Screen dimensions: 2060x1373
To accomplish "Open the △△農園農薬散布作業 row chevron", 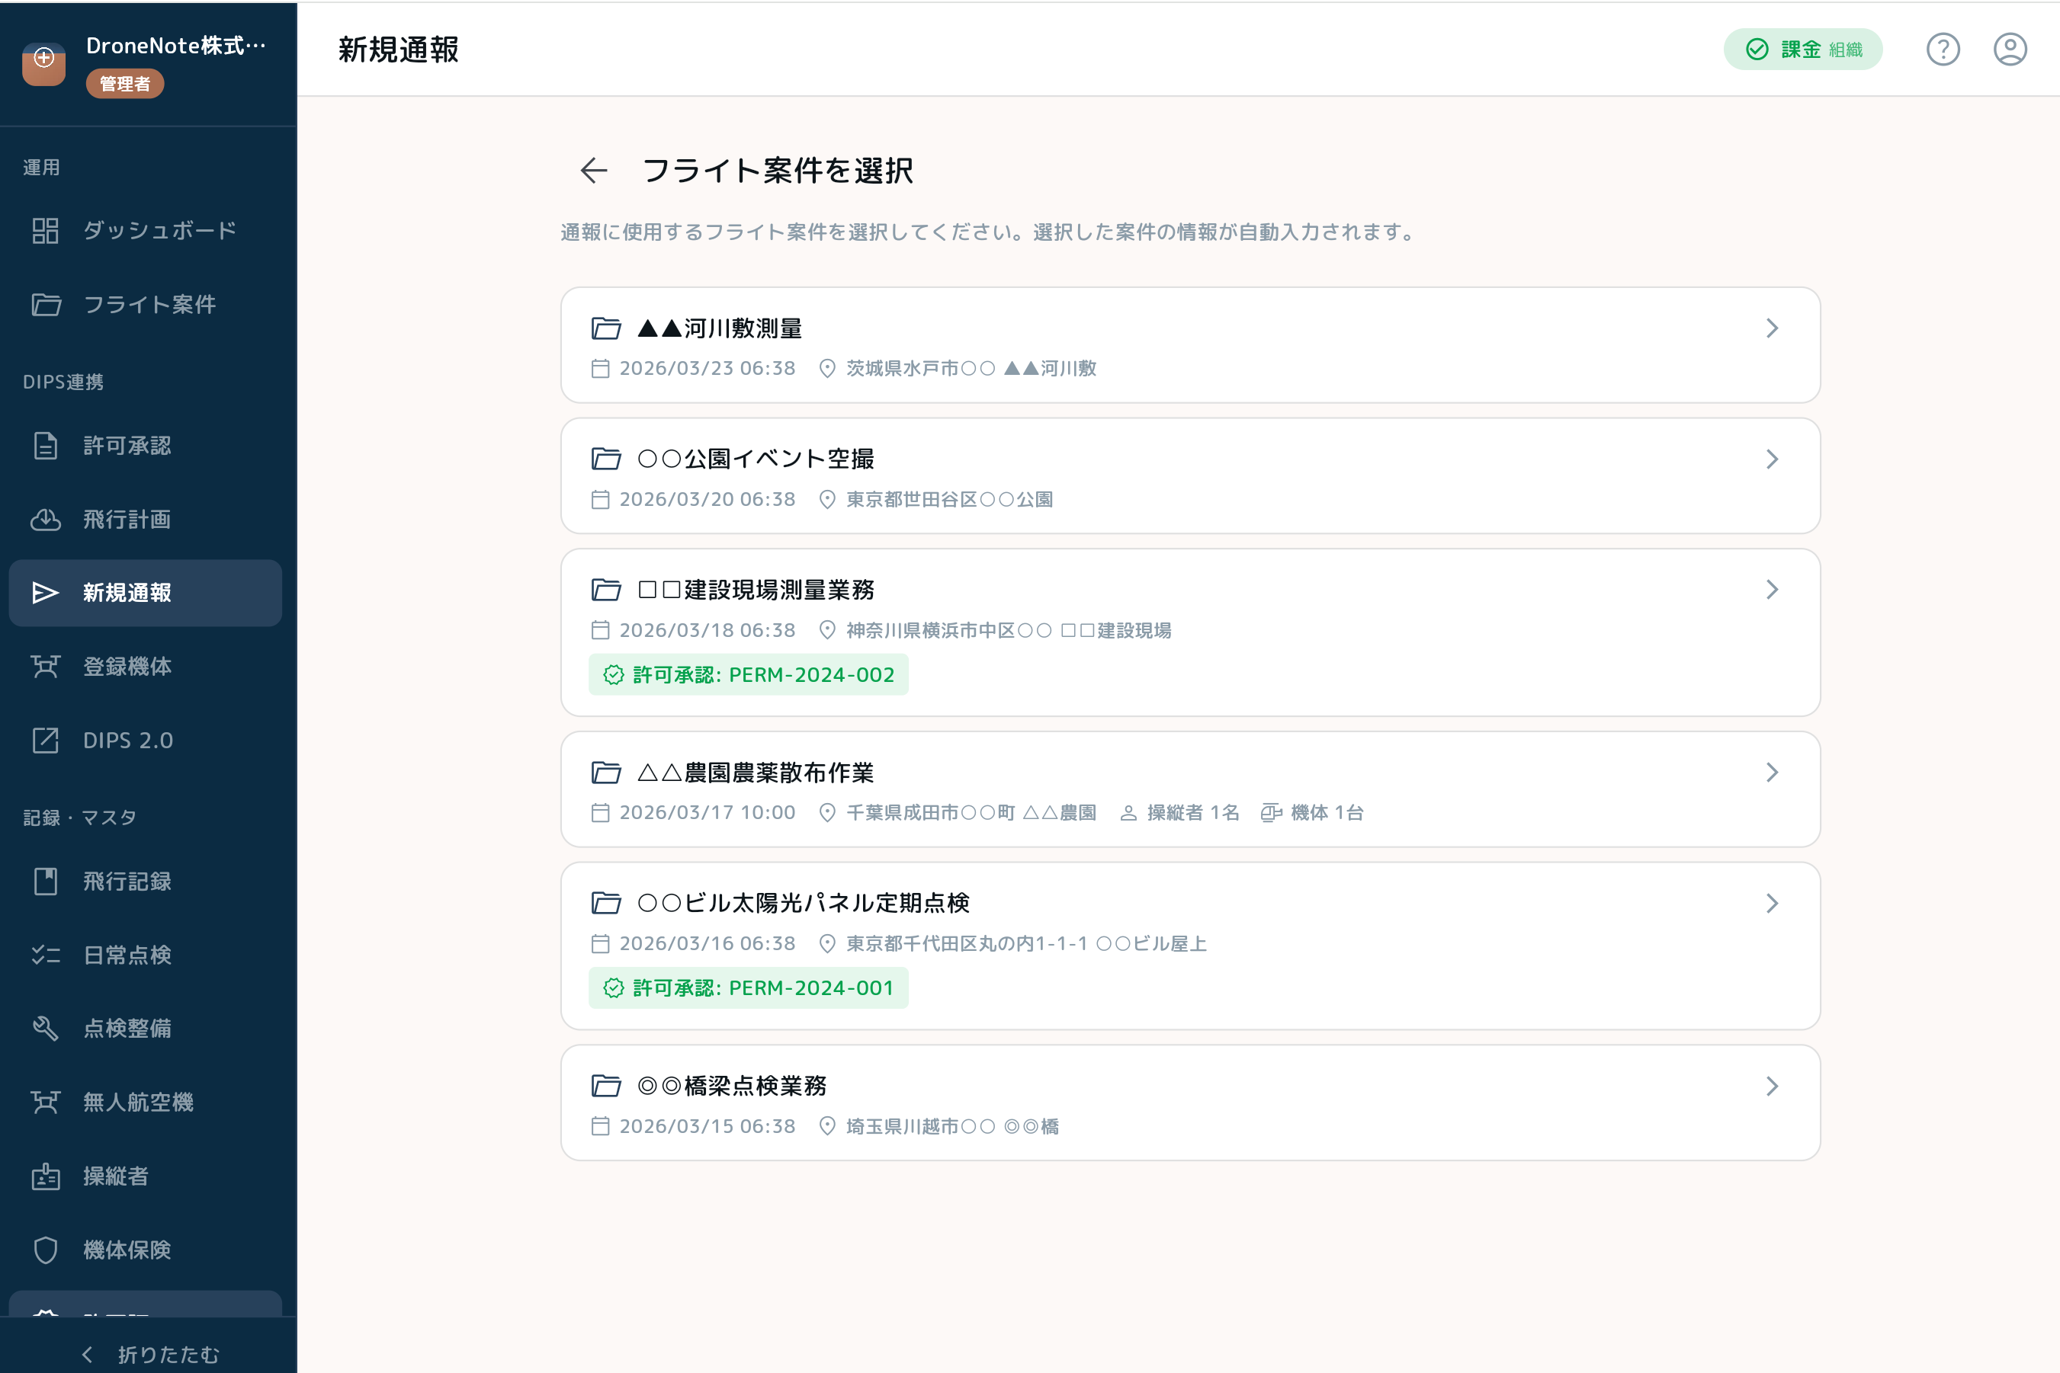I will 1772,773.
